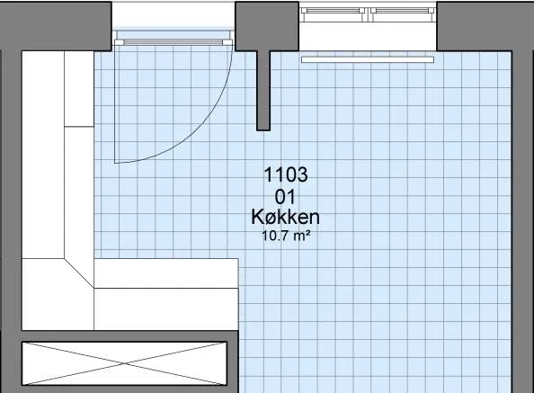
Task: Click the top-right gray wall block
Action: 485,26
